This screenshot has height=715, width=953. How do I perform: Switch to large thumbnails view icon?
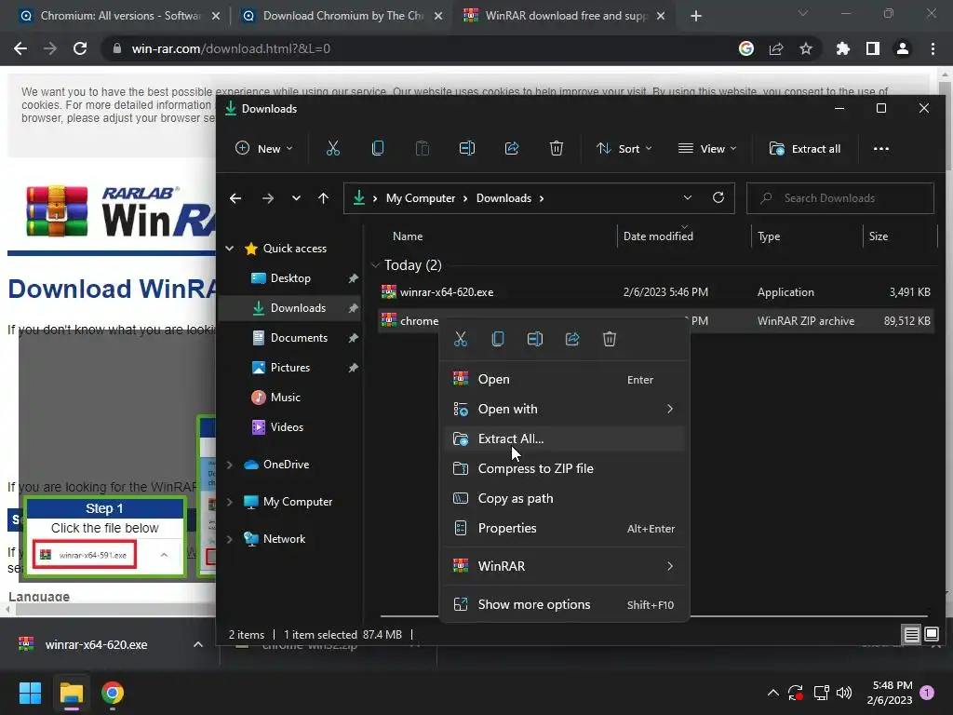pos(931,635)
